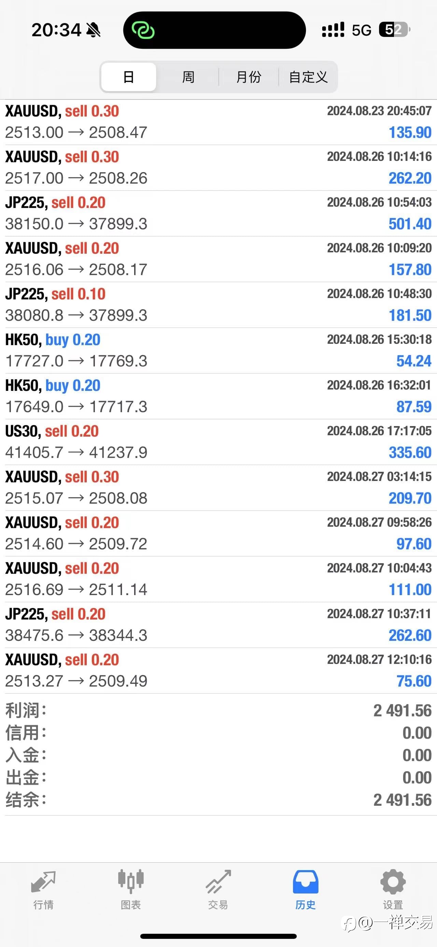Open JP225 sell 0.20 trade with profit 501.40
This screenshot has width=437, height=947.
[218, 214]
